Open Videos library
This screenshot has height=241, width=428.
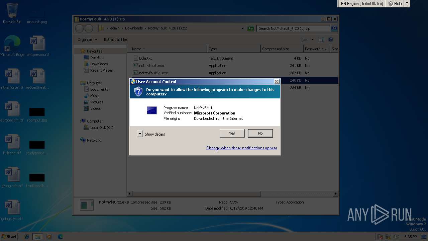pos(95,108)
